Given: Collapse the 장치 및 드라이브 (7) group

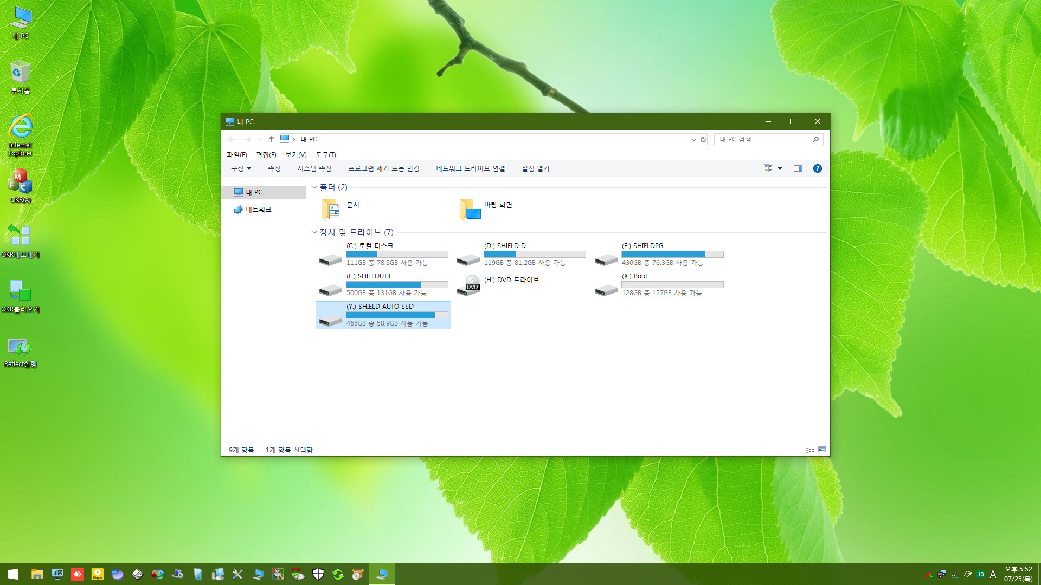Looking at the screenshot, I should 314,232.
